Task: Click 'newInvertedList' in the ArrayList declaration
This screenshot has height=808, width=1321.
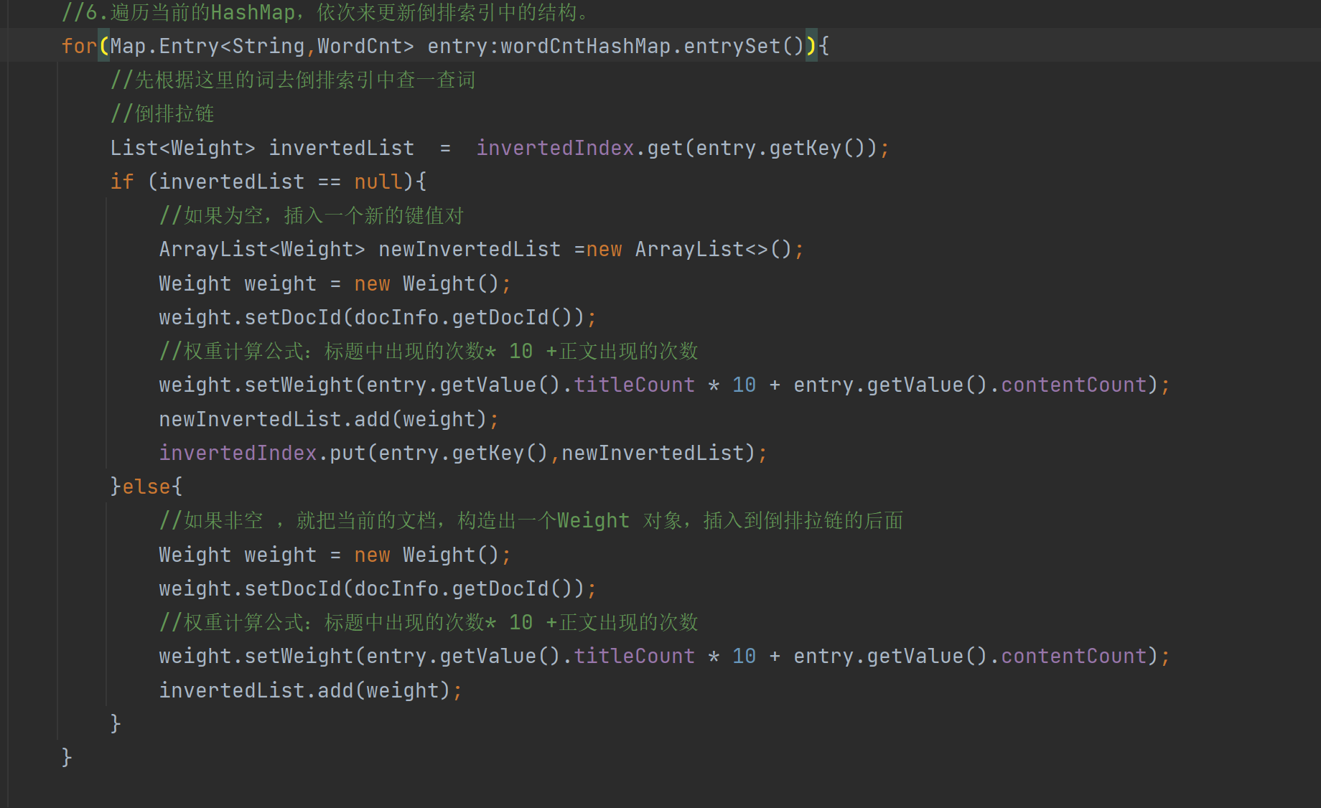Action: click(x=470, y=249)
